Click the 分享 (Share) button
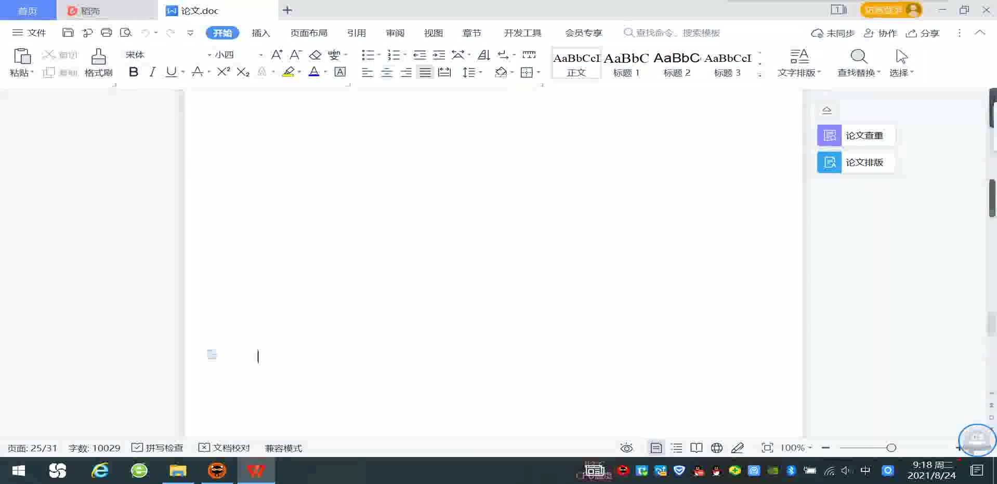Screen dimensions: 997x484 pyautogui.click(x=923, y=33)
